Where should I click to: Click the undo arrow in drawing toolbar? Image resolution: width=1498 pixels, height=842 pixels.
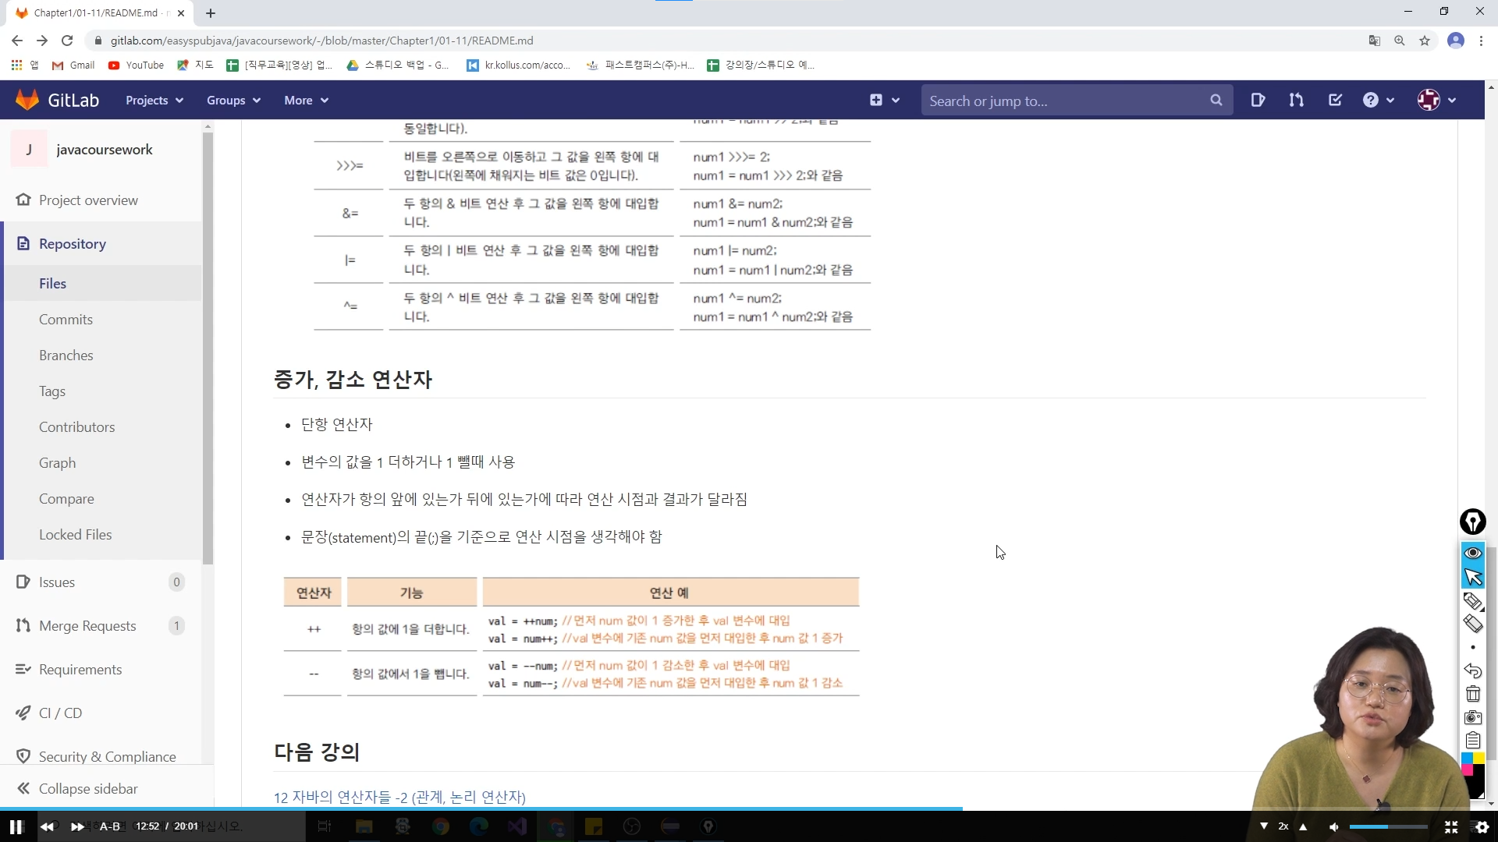(x=1473, y=670)
